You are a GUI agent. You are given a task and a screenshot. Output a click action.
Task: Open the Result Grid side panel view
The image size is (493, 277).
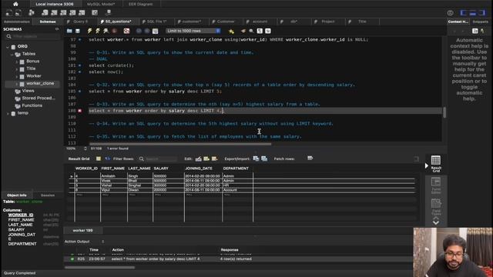[x=436, y=164]
